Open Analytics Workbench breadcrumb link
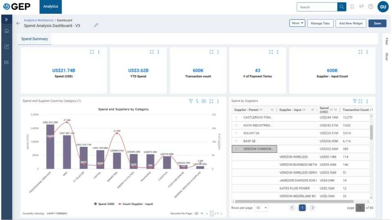Image resolution: width=392 pixels, height=220 pixels. coord(38,20)
